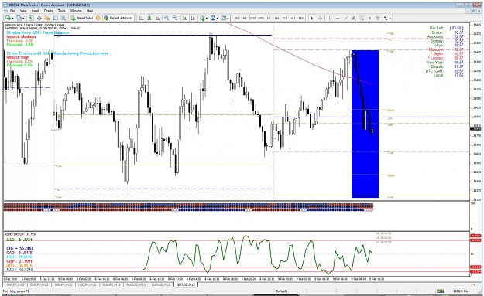Expand the Indicators dropdown arrow
The height and width of the screenshot is (296, 484).
point(207,18)
